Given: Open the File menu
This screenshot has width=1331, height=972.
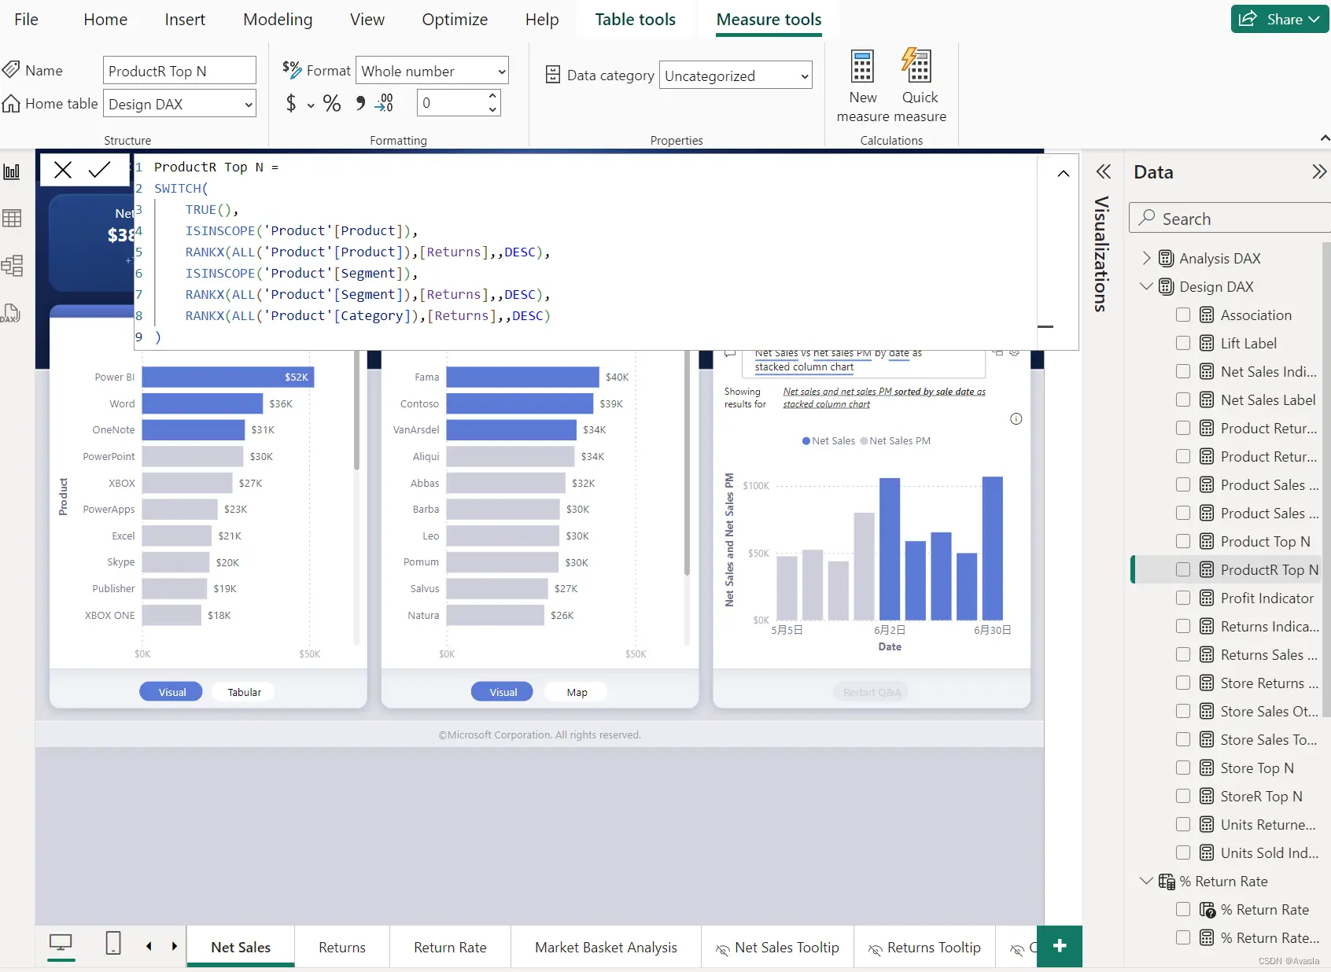Looking at the screenshot, I should tap(26, 20).
